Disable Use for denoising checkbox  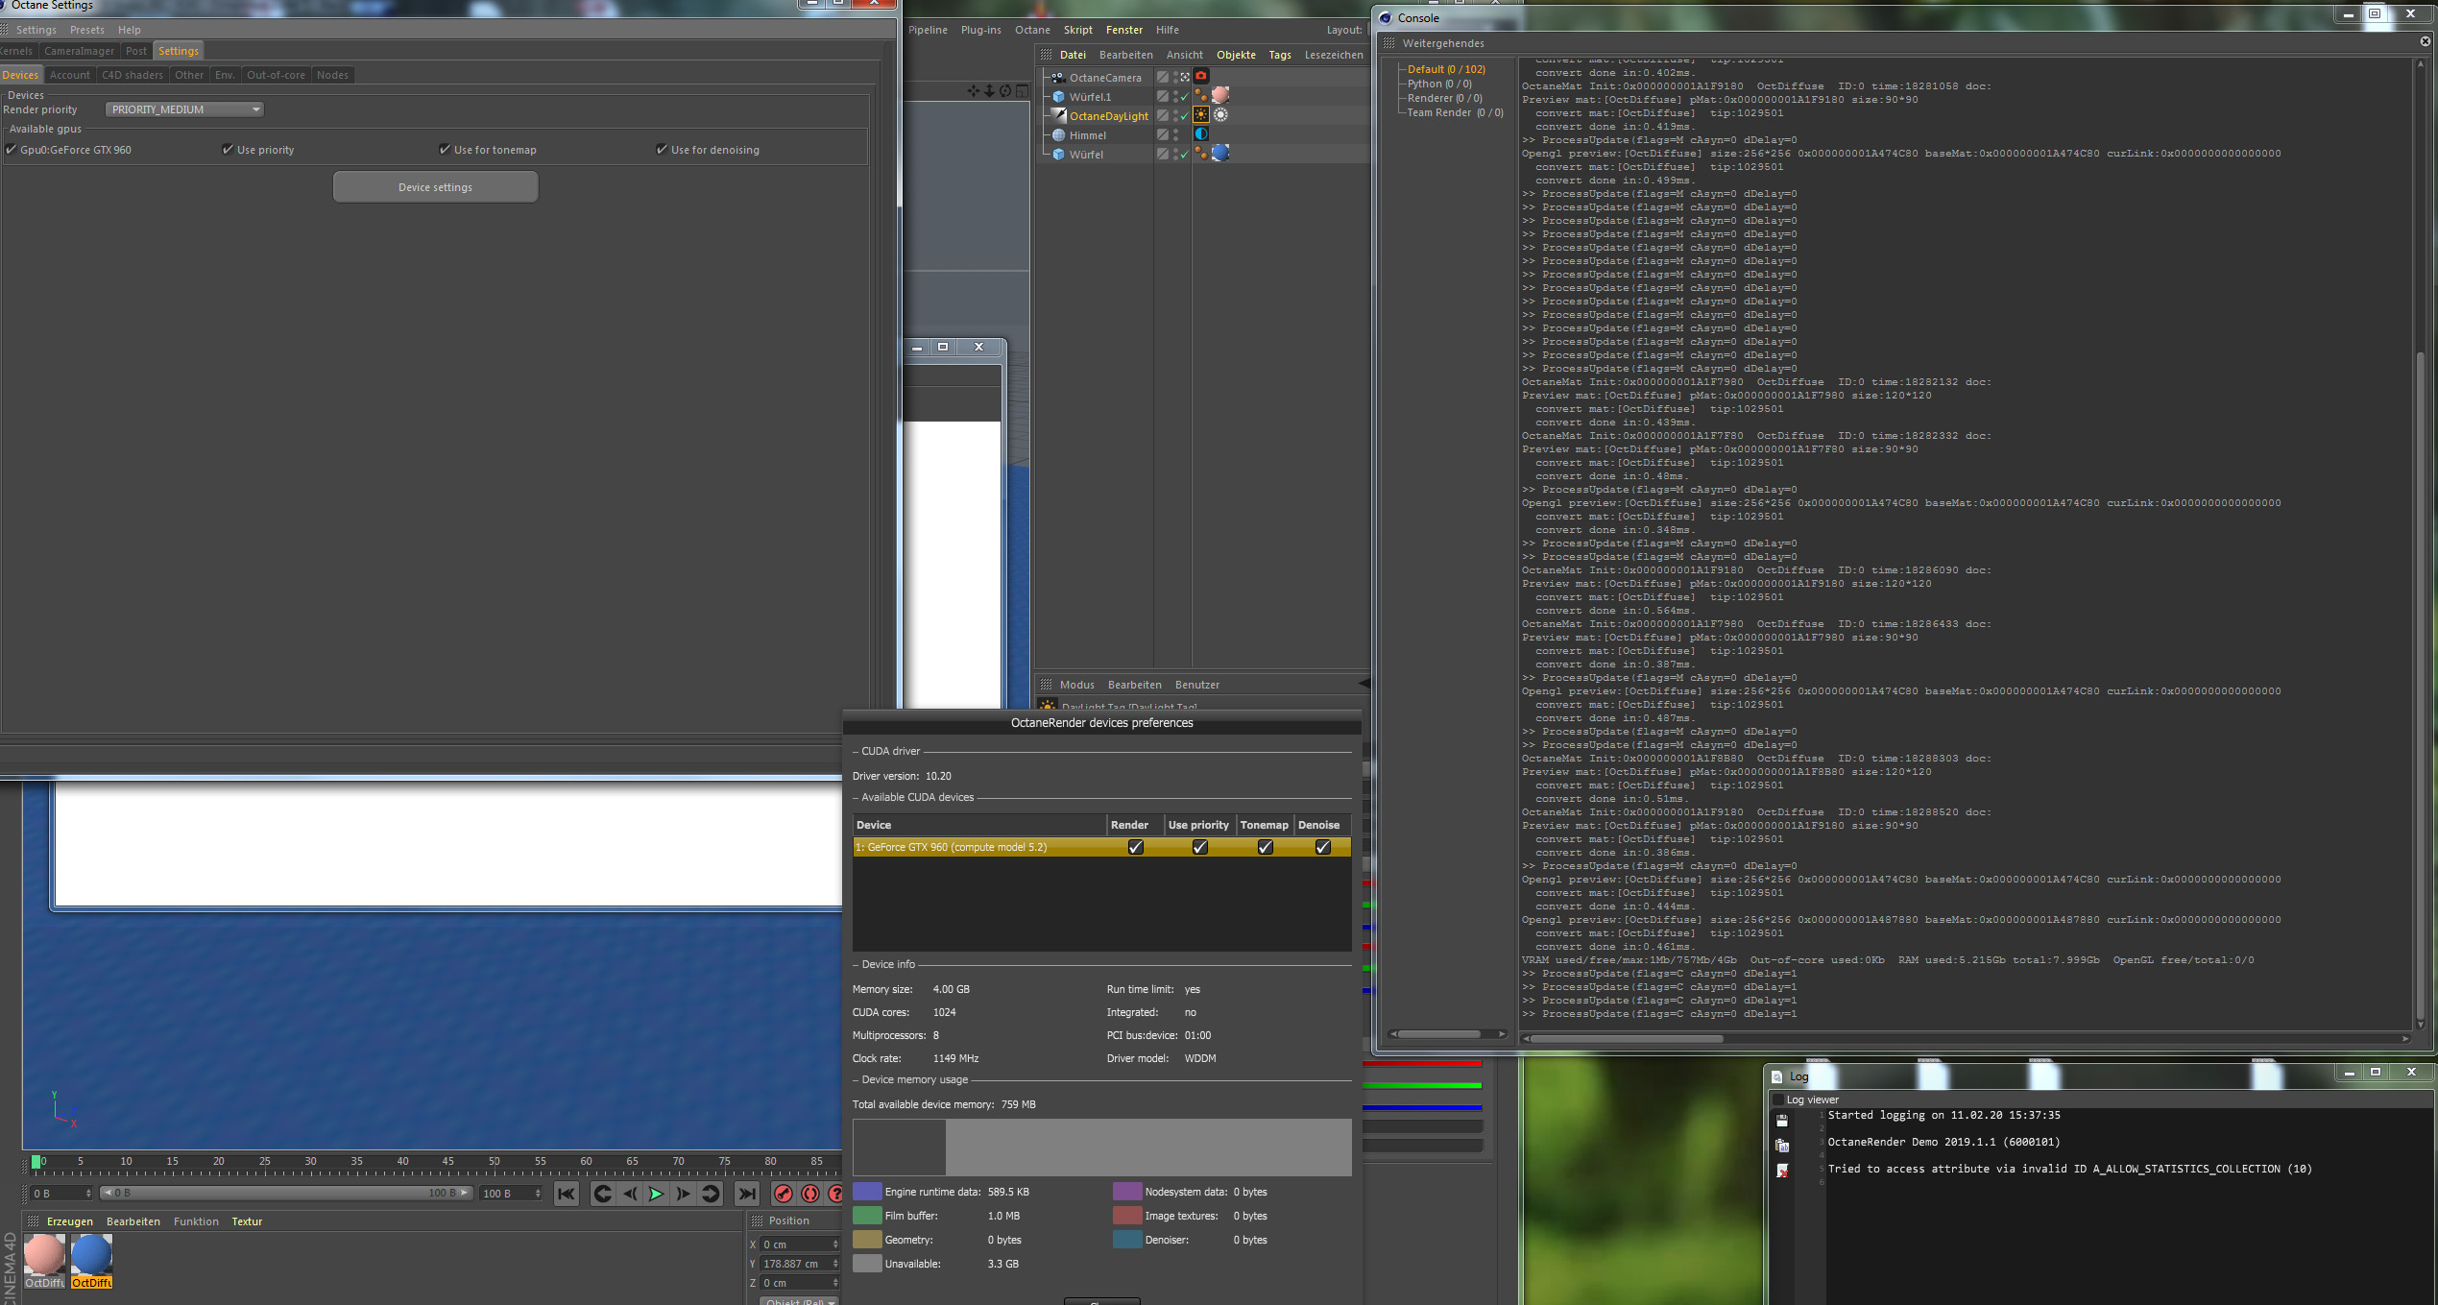tap(662, 150)
